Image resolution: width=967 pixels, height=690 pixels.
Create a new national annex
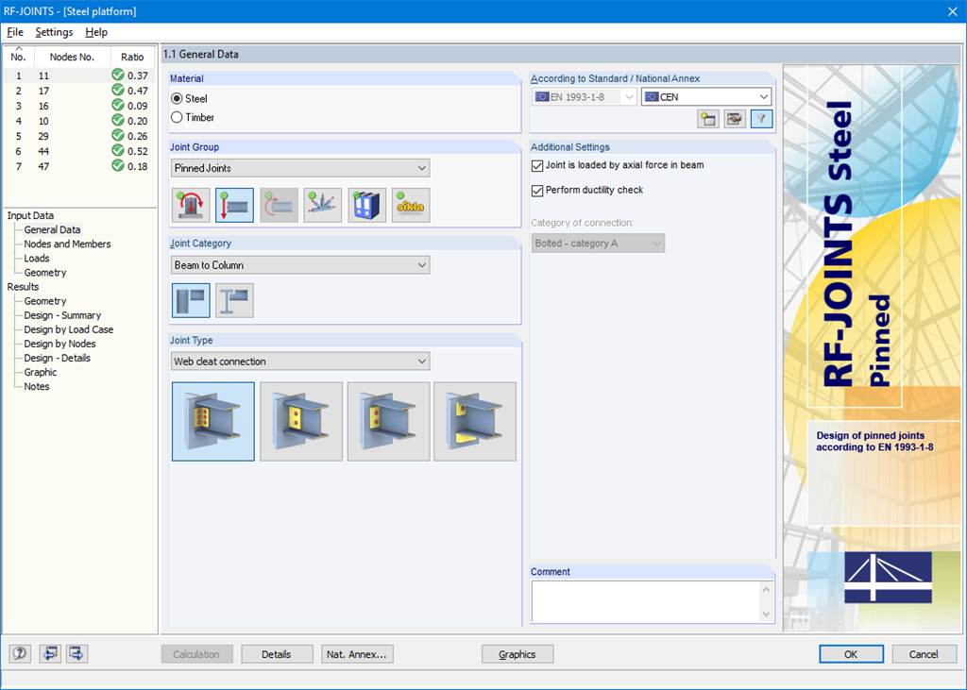(x=707, y=119)
